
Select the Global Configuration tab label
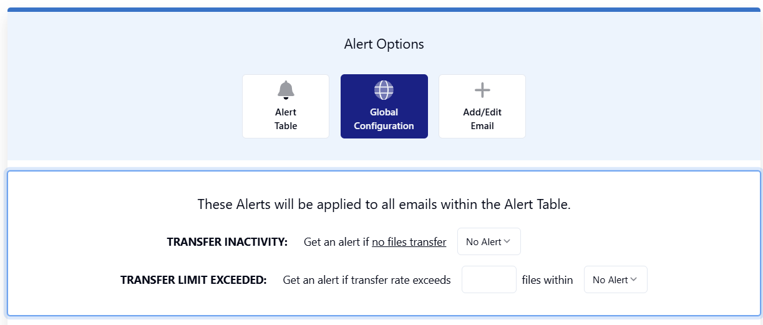point(384,119)
